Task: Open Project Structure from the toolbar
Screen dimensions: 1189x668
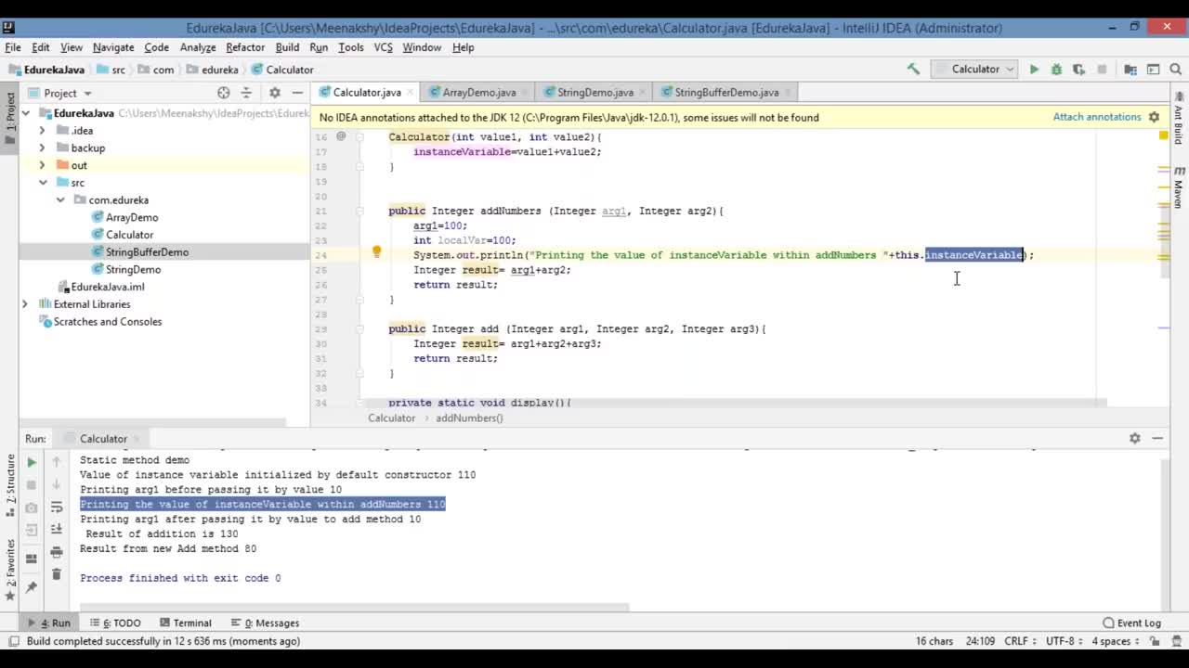Action: 1130,70
